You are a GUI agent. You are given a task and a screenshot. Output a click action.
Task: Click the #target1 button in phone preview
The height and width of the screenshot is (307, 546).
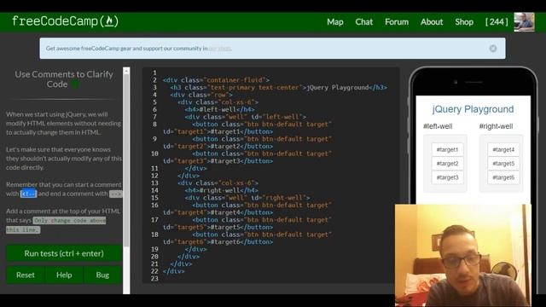(x=447, y=150)
